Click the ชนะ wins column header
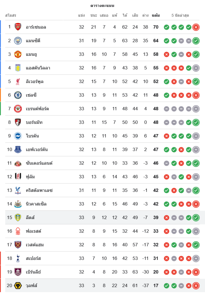 (94, 15)
